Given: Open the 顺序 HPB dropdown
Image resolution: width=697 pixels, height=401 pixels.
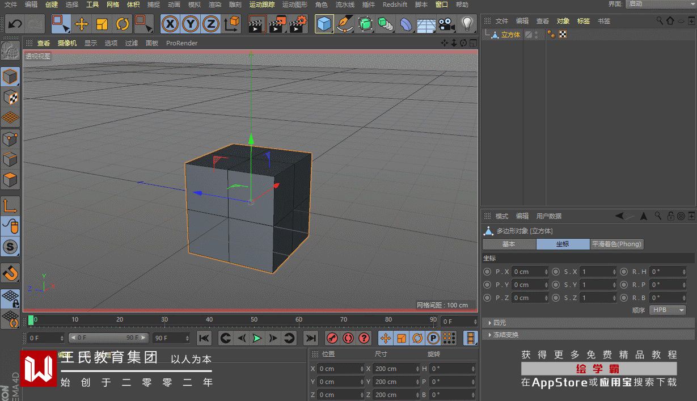Looking at the screenshot, I should coord(668,310).
